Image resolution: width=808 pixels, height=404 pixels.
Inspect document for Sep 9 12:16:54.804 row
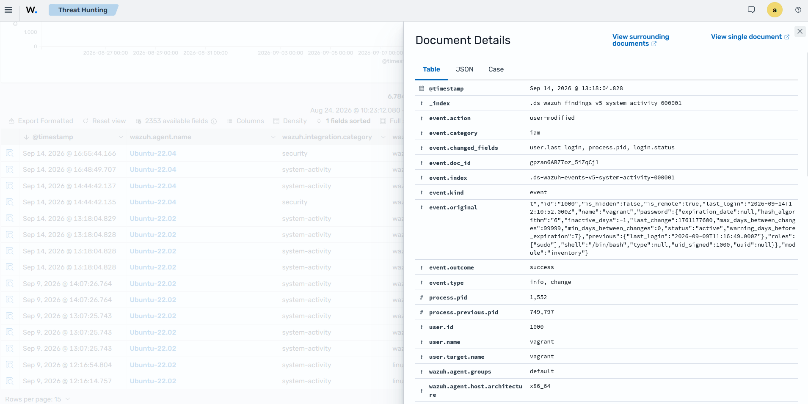[x=10, y=365]
